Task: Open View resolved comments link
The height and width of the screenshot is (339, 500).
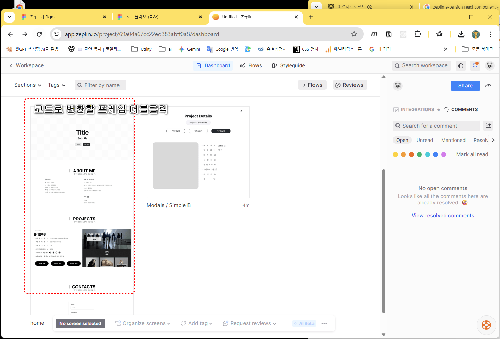Action: [443, 216]
